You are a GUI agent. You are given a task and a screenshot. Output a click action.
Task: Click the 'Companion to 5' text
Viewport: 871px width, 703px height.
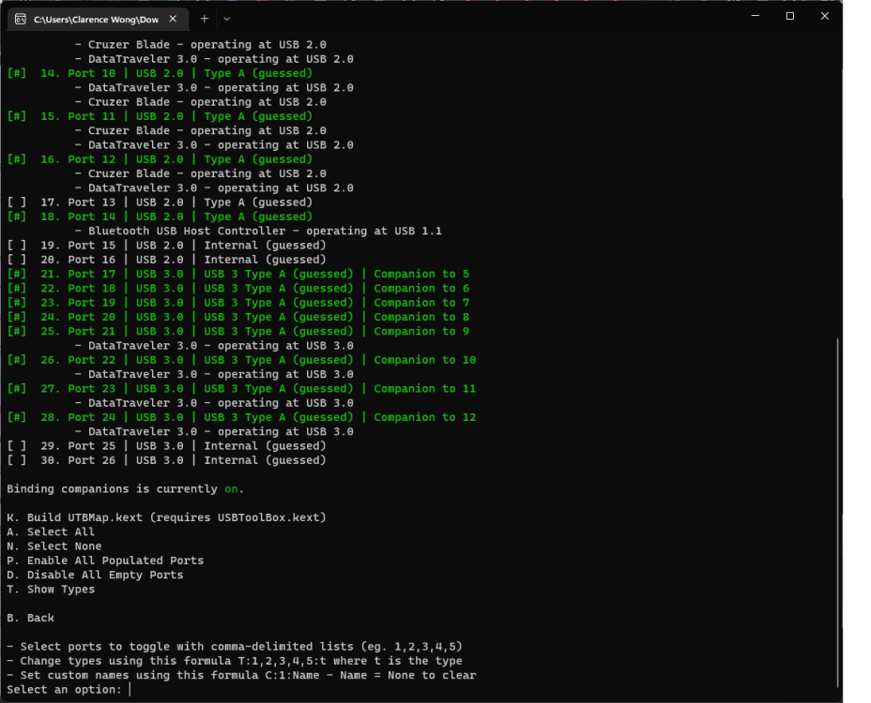(x=421, y=274)
